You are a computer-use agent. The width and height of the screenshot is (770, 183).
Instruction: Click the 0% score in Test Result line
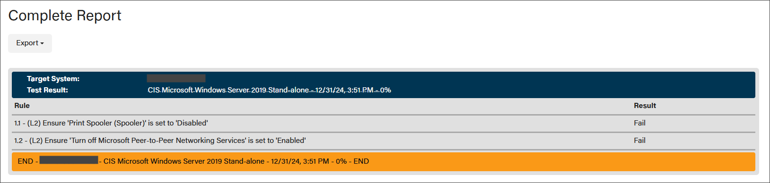tap(385, 90)
